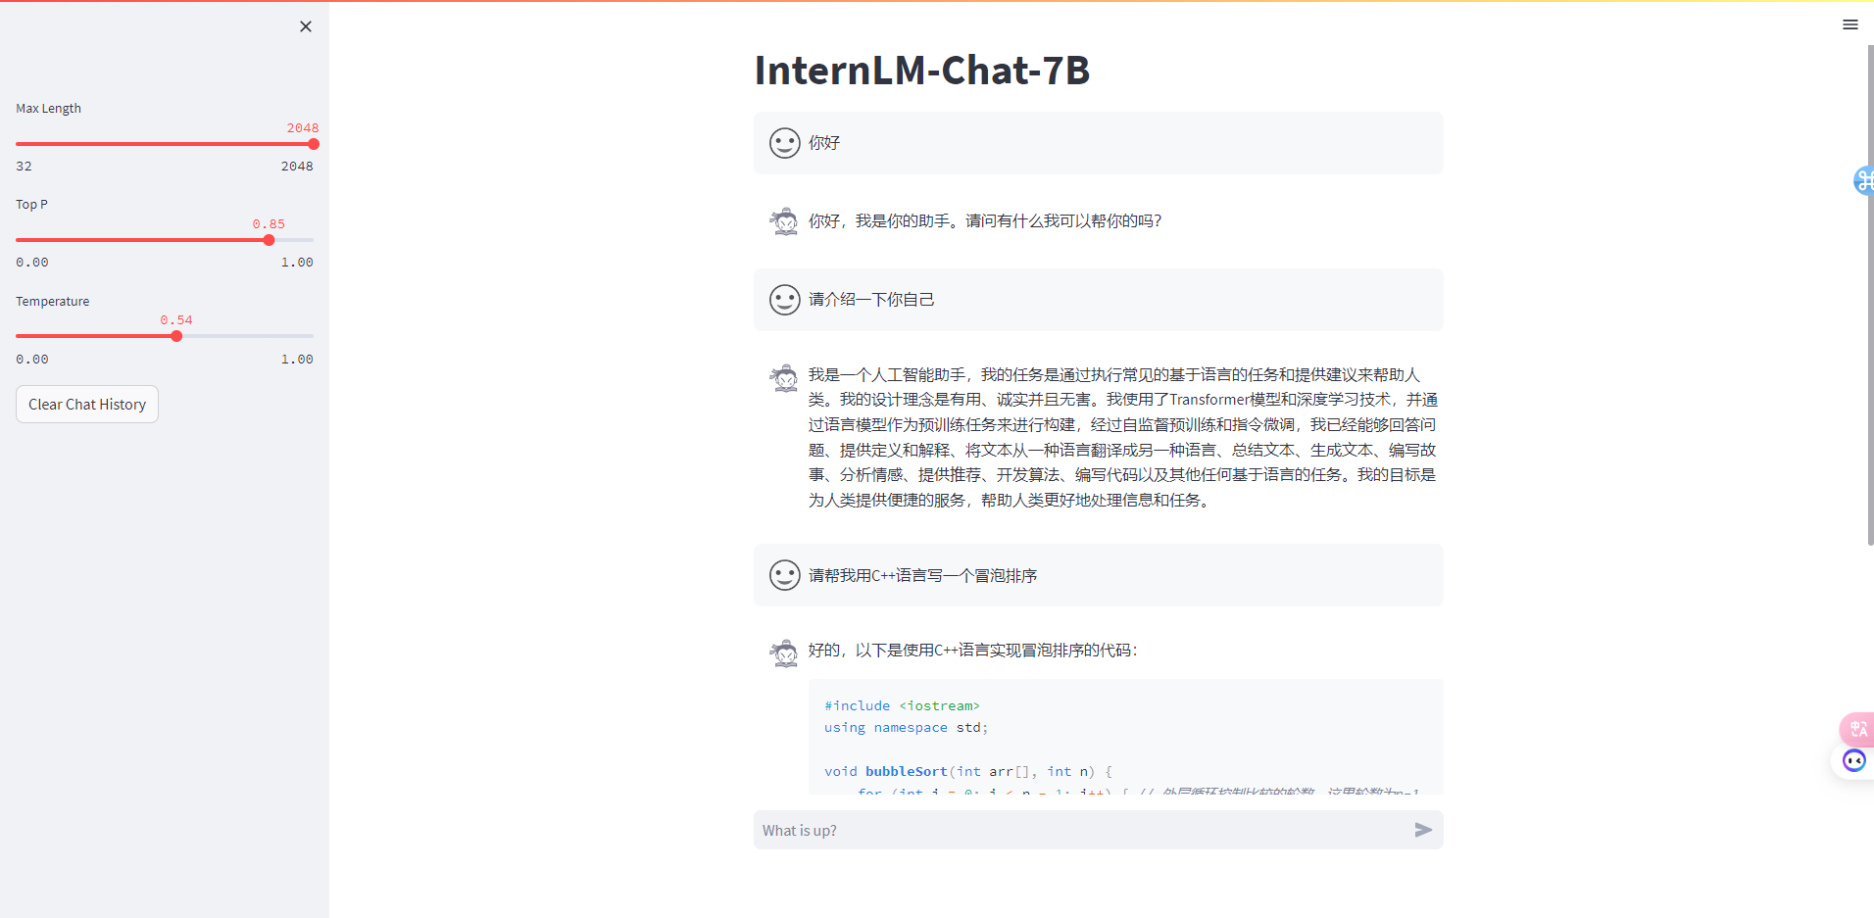Click robot avatar beside 我是一个人工智能助手 reply
Viewport: 1874px width, 918px height.
(784, 377)
